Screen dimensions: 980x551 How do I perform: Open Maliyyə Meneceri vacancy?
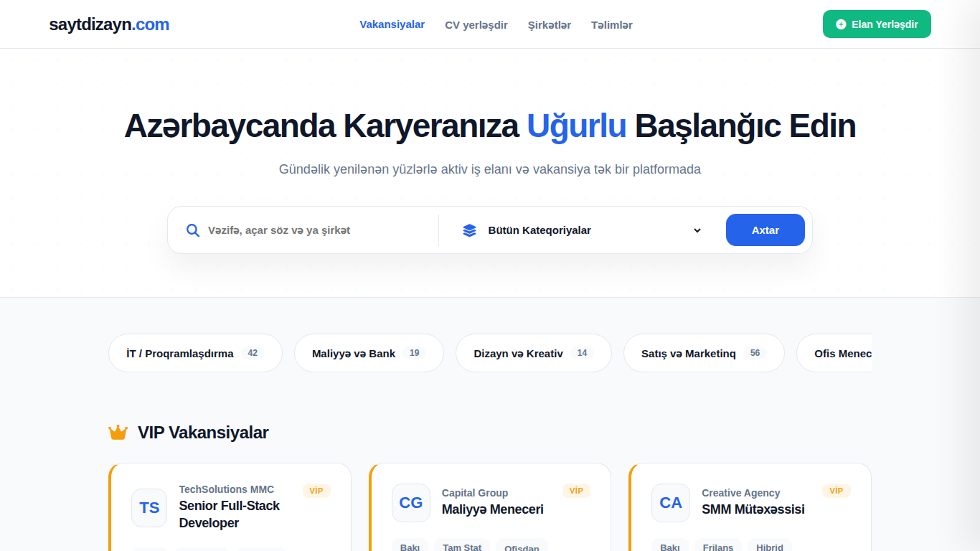[x=493, y=509]
